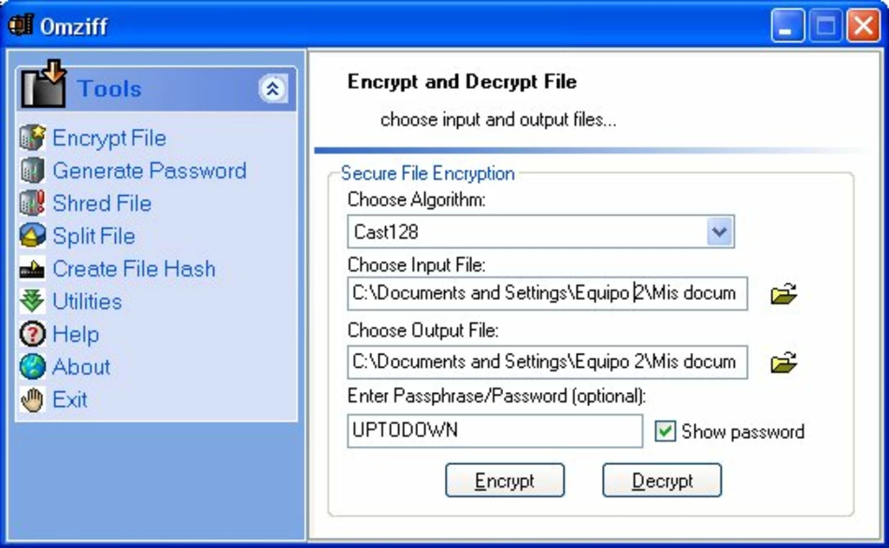Uncheck the Show password checkbox
Viewport: 889px width, 548px height.
click(x=665, y=432)
